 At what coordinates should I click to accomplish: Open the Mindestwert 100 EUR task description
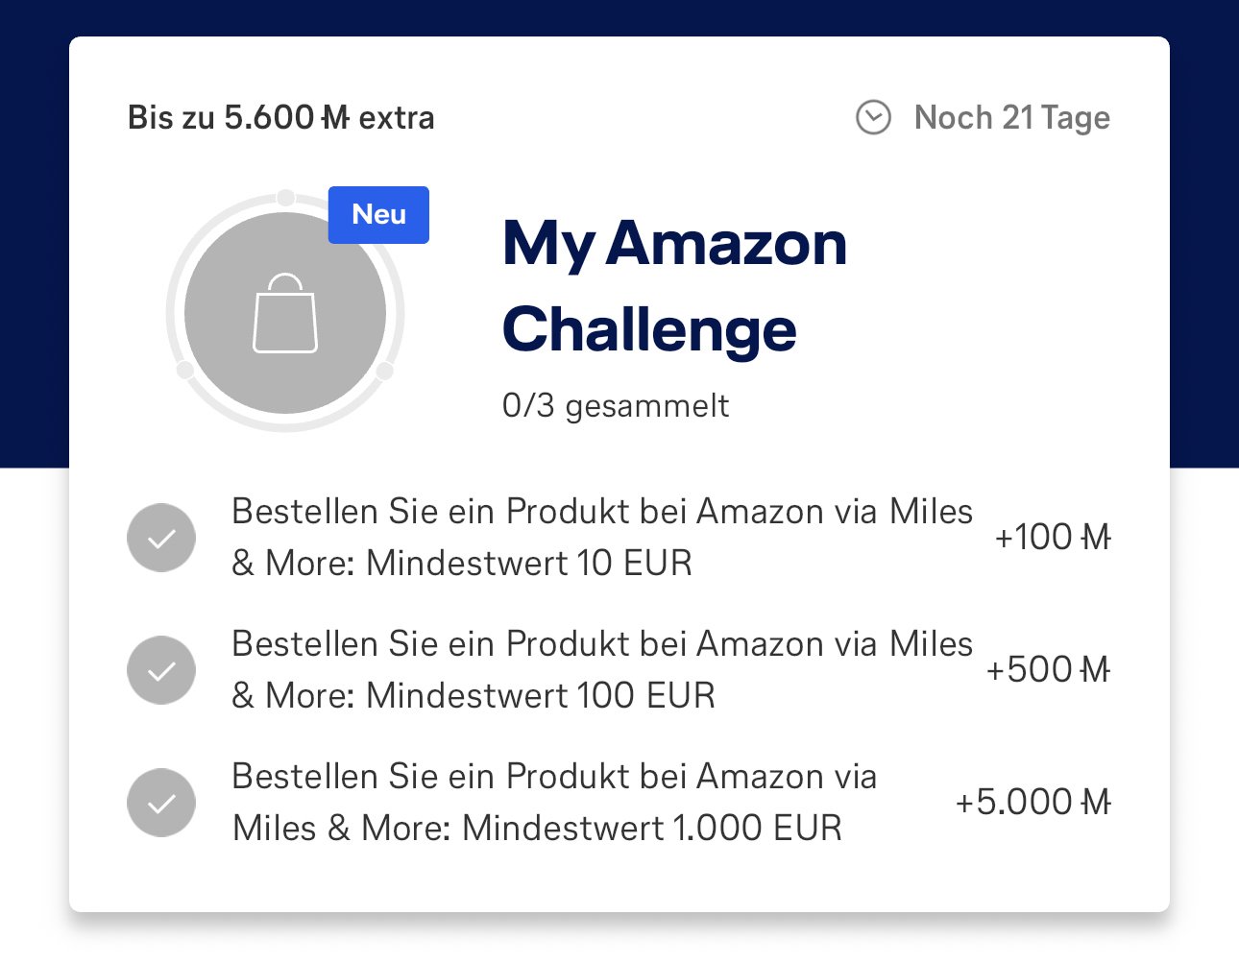tap(601, 670)
